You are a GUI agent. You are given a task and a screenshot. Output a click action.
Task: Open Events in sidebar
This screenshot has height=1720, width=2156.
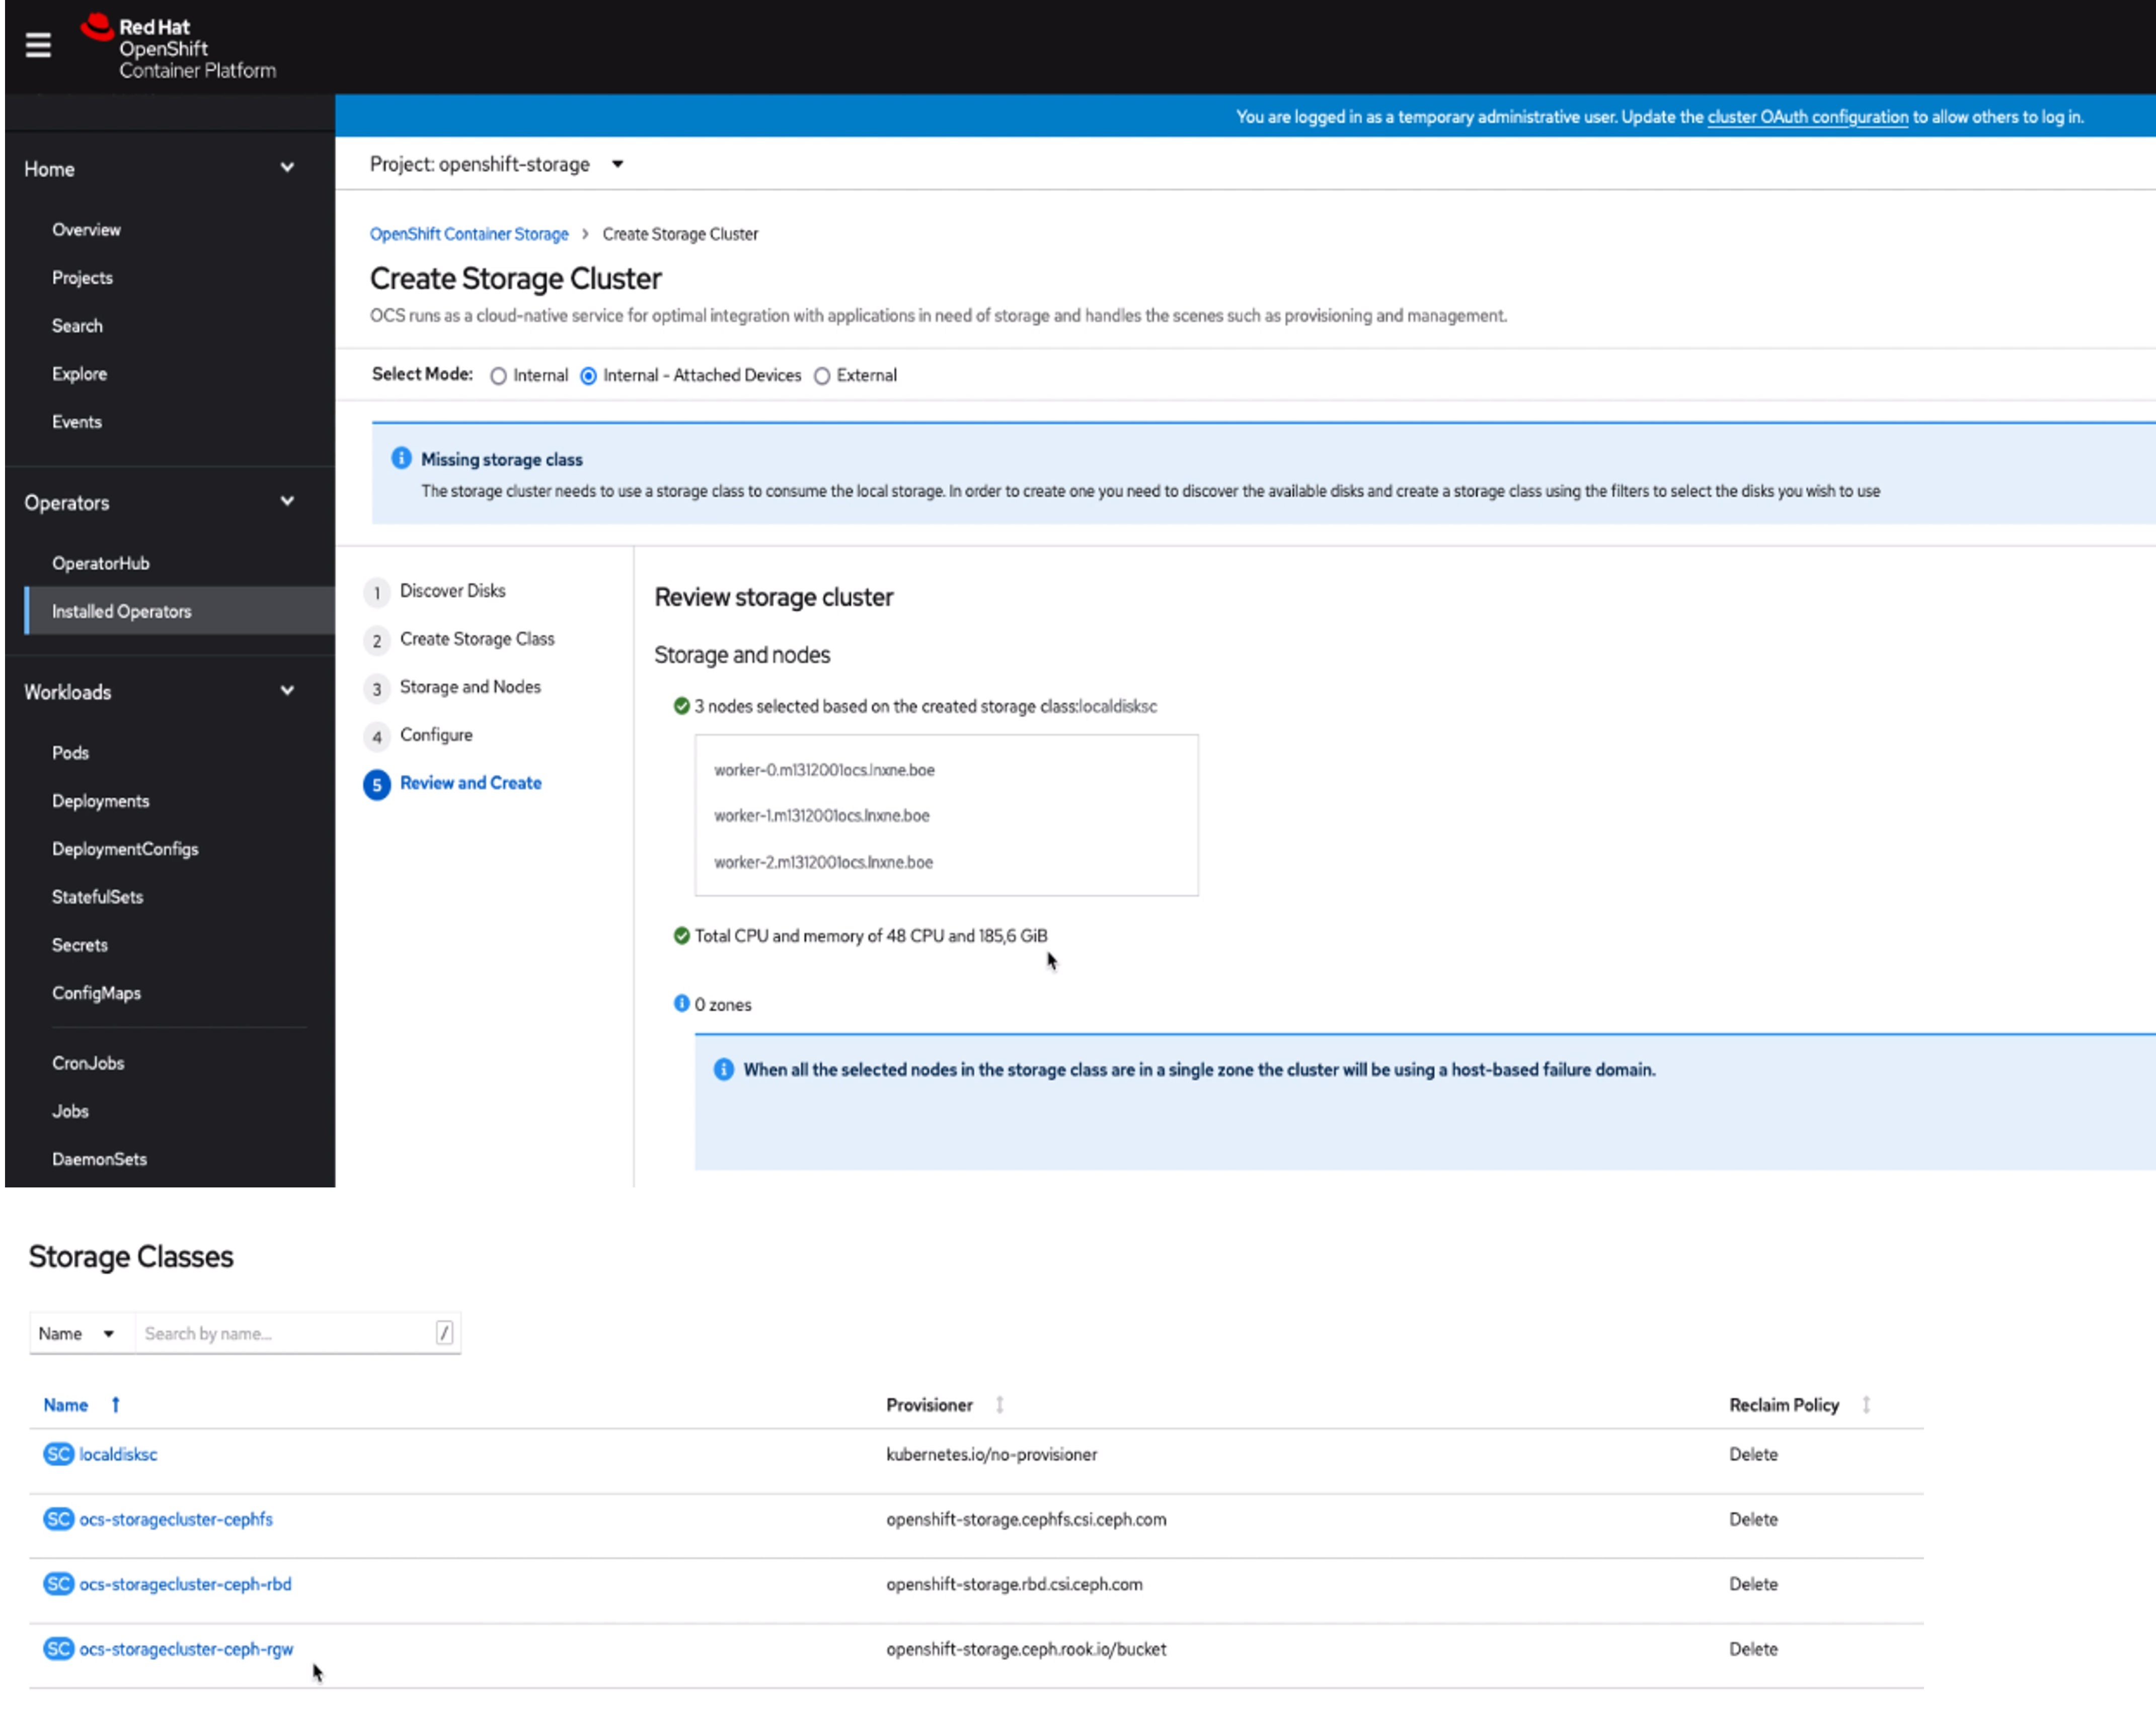(77, 421)
